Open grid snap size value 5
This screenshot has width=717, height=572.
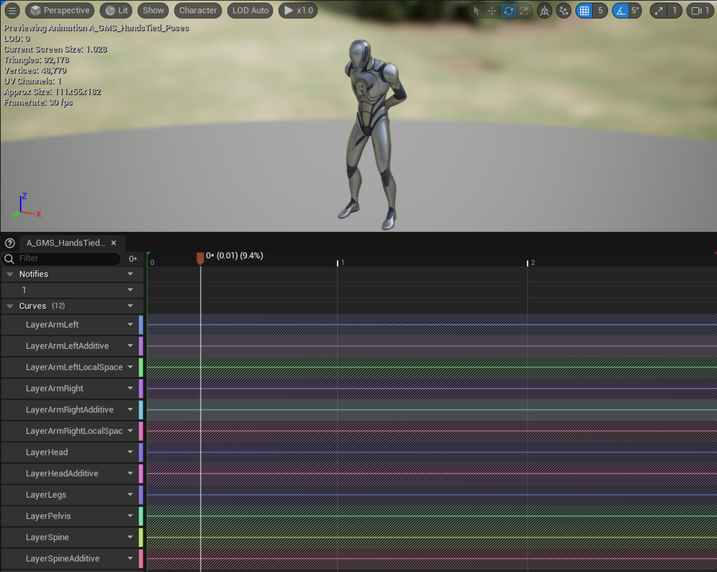coord(601,10)
